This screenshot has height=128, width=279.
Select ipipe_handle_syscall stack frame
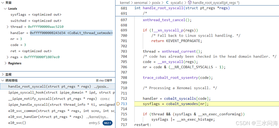[x=58, y=104]
